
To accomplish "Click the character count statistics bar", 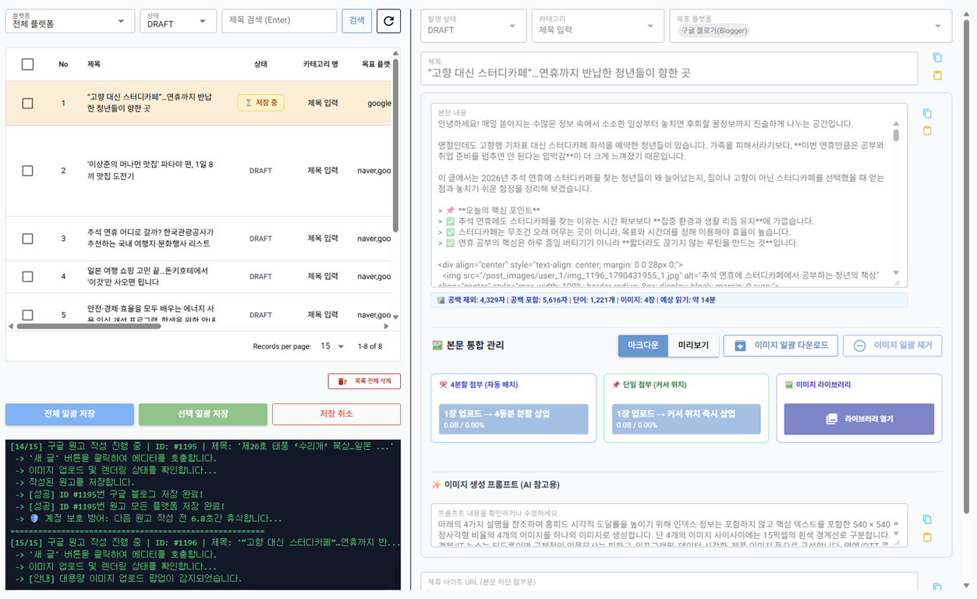I will coord(669,299).
